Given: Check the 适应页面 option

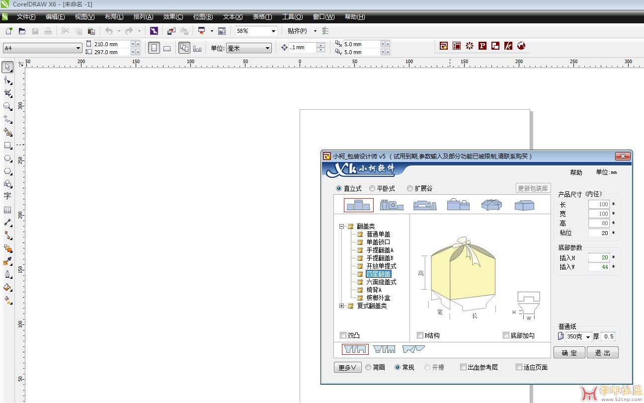Looking at the screenshot, I should pos(532,367).
